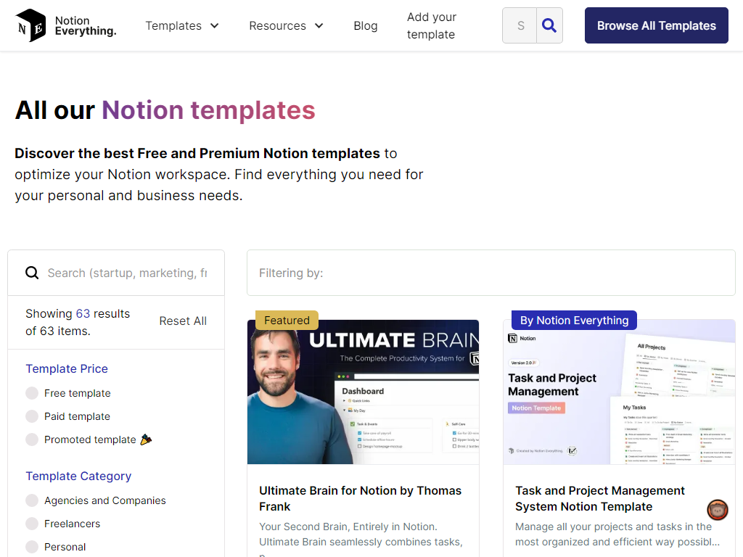Select the Freelancers category filter
Screen dimensions: 743x557
point(32,524)
